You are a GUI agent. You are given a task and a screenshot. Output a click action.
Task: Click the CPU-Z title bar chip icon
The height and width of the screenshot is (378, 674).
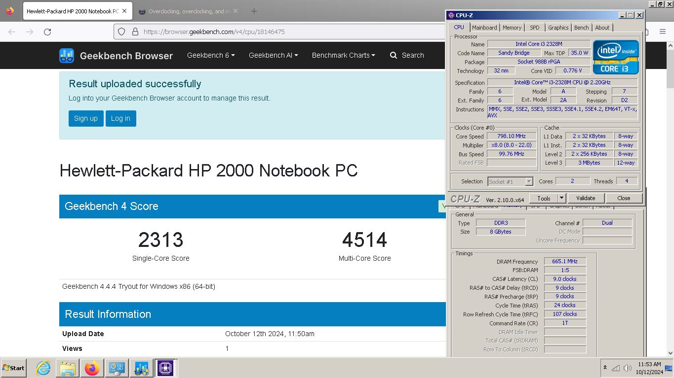click(451, 15)
